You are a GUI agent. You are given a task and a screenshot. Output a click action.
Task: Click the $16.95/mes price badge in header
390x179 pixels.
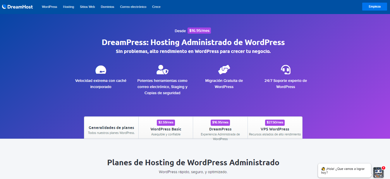point(199,30)
